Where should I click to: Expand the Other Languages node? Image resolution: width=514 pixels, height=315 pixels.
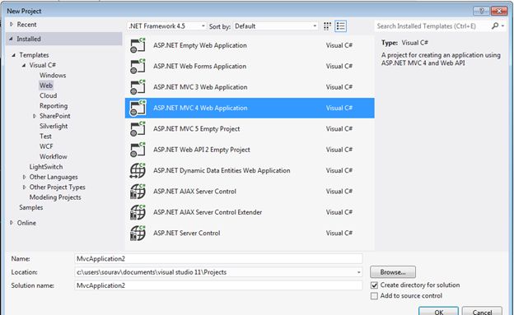[24, 177]
